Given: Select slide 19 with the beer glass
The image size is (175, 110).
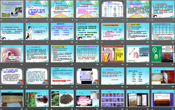Looking at the screenshot, I should (x=113, y=54).
